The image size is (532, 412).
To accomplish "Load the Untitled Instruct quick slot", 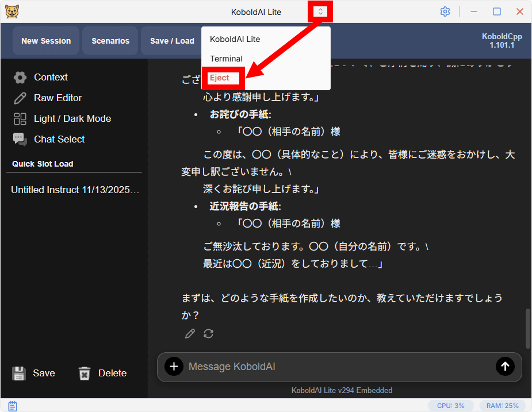I will (75, 190).
